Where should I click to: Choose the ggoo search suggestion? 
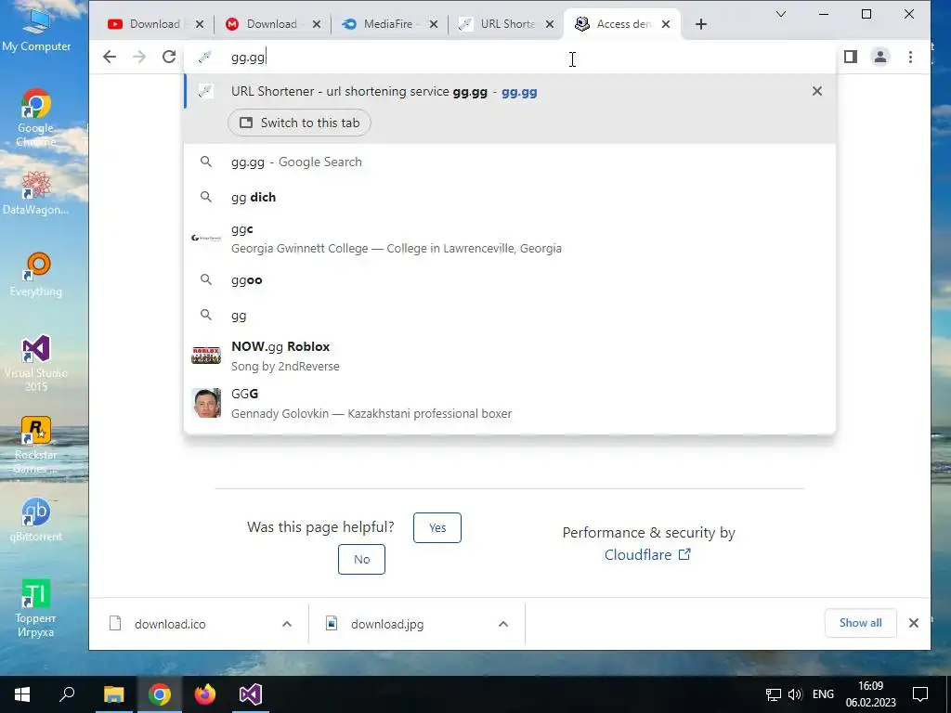pyautogui.click(x=510, y=279)
